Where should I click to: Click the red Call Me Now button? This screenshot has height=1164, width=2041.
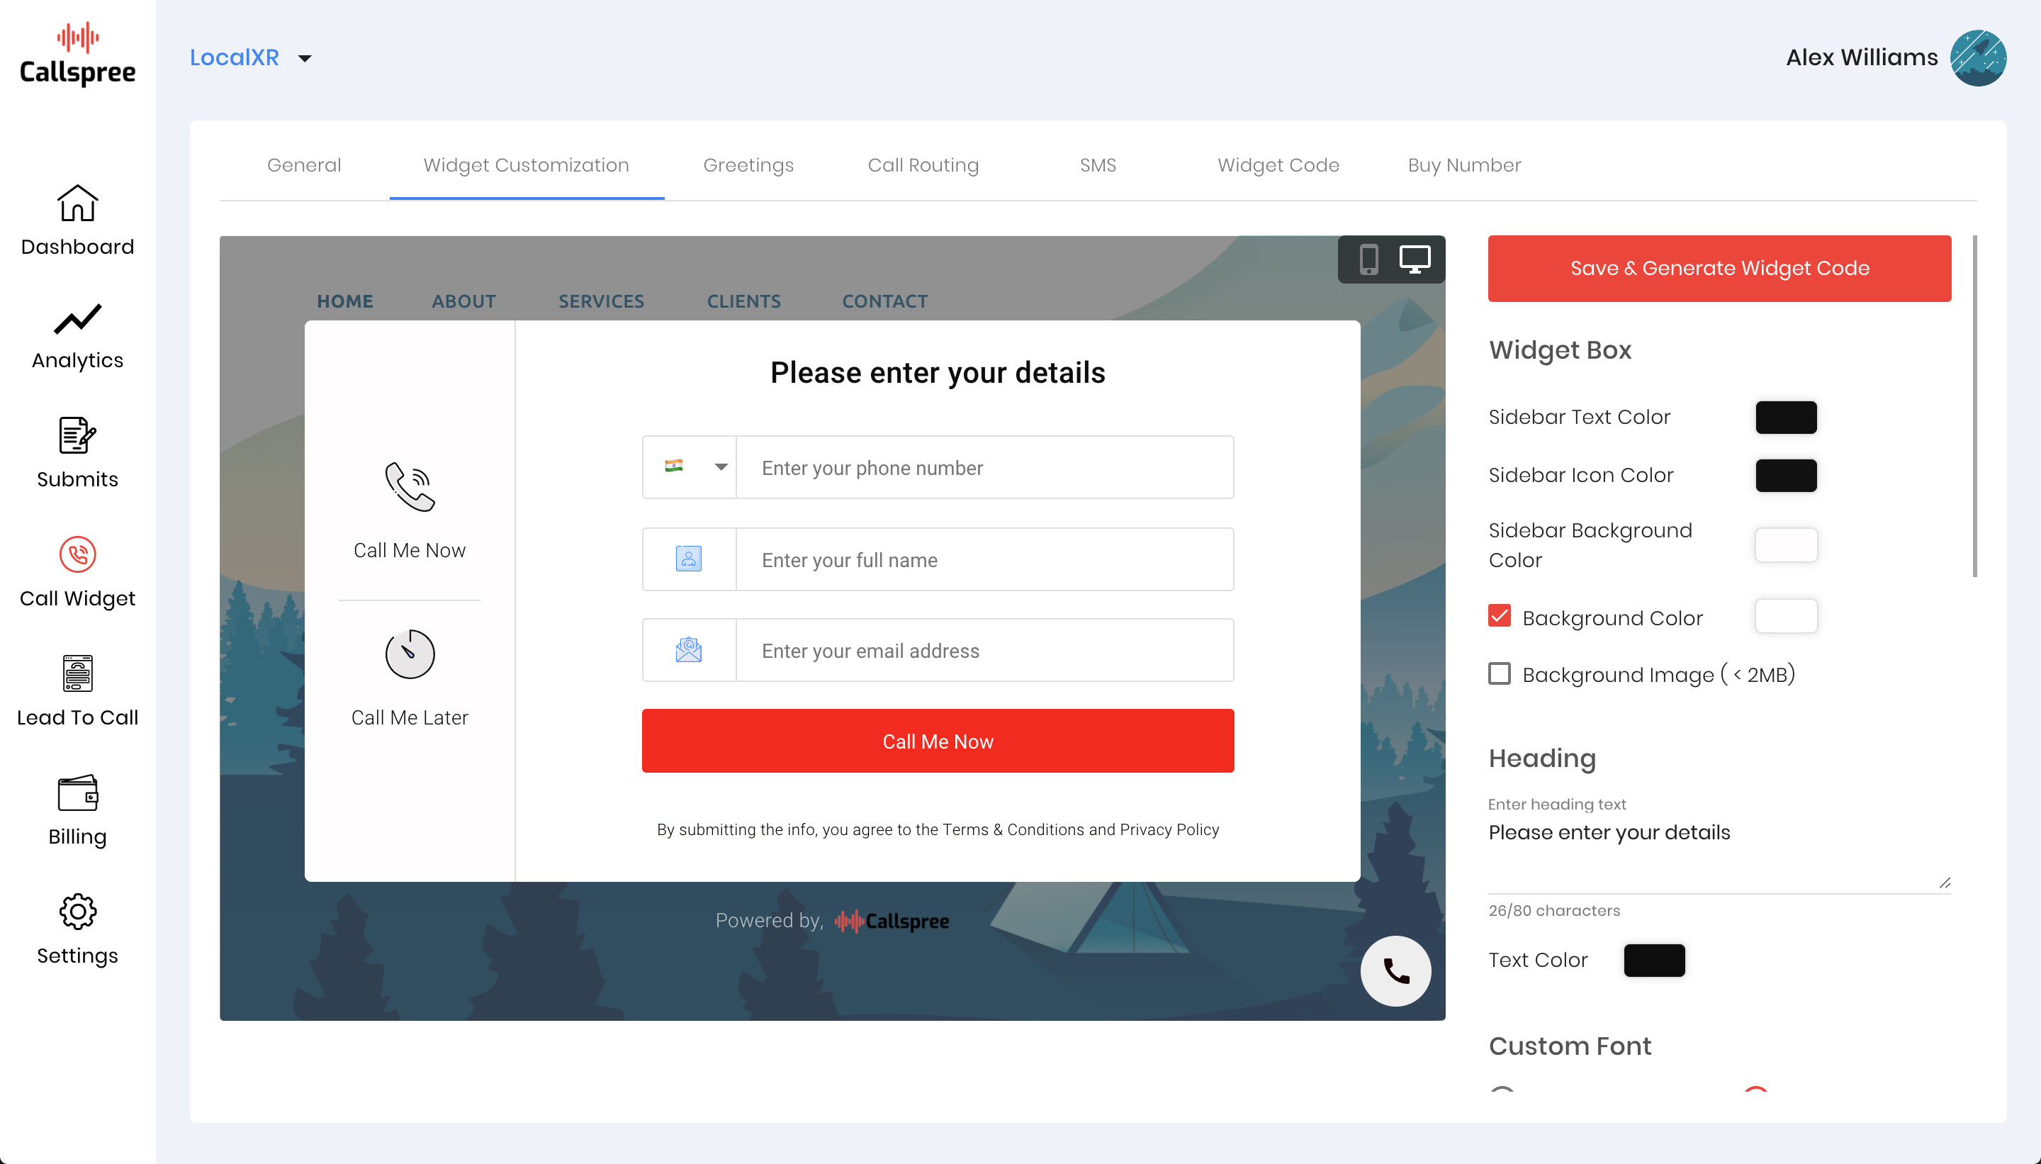pos(938,740)
